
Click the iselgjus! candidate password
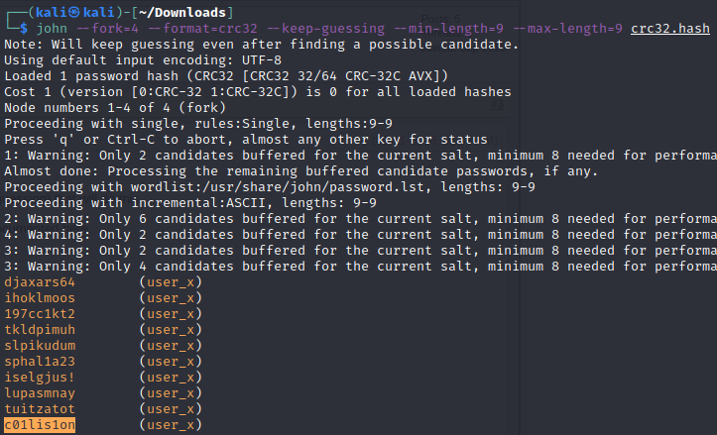coord(40,378)
